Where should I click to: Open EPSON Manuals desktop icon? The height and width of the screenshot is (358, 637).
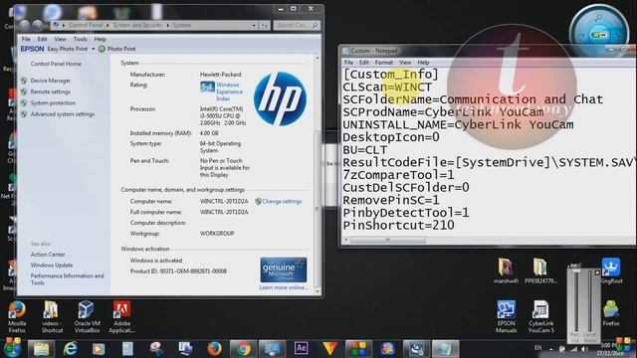click(507, 316)
